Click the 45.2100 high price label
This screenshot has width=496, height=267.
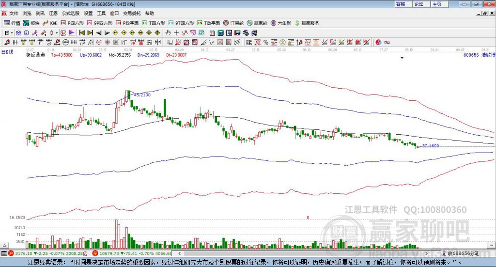pyautogui.click(x=142, y=94)
